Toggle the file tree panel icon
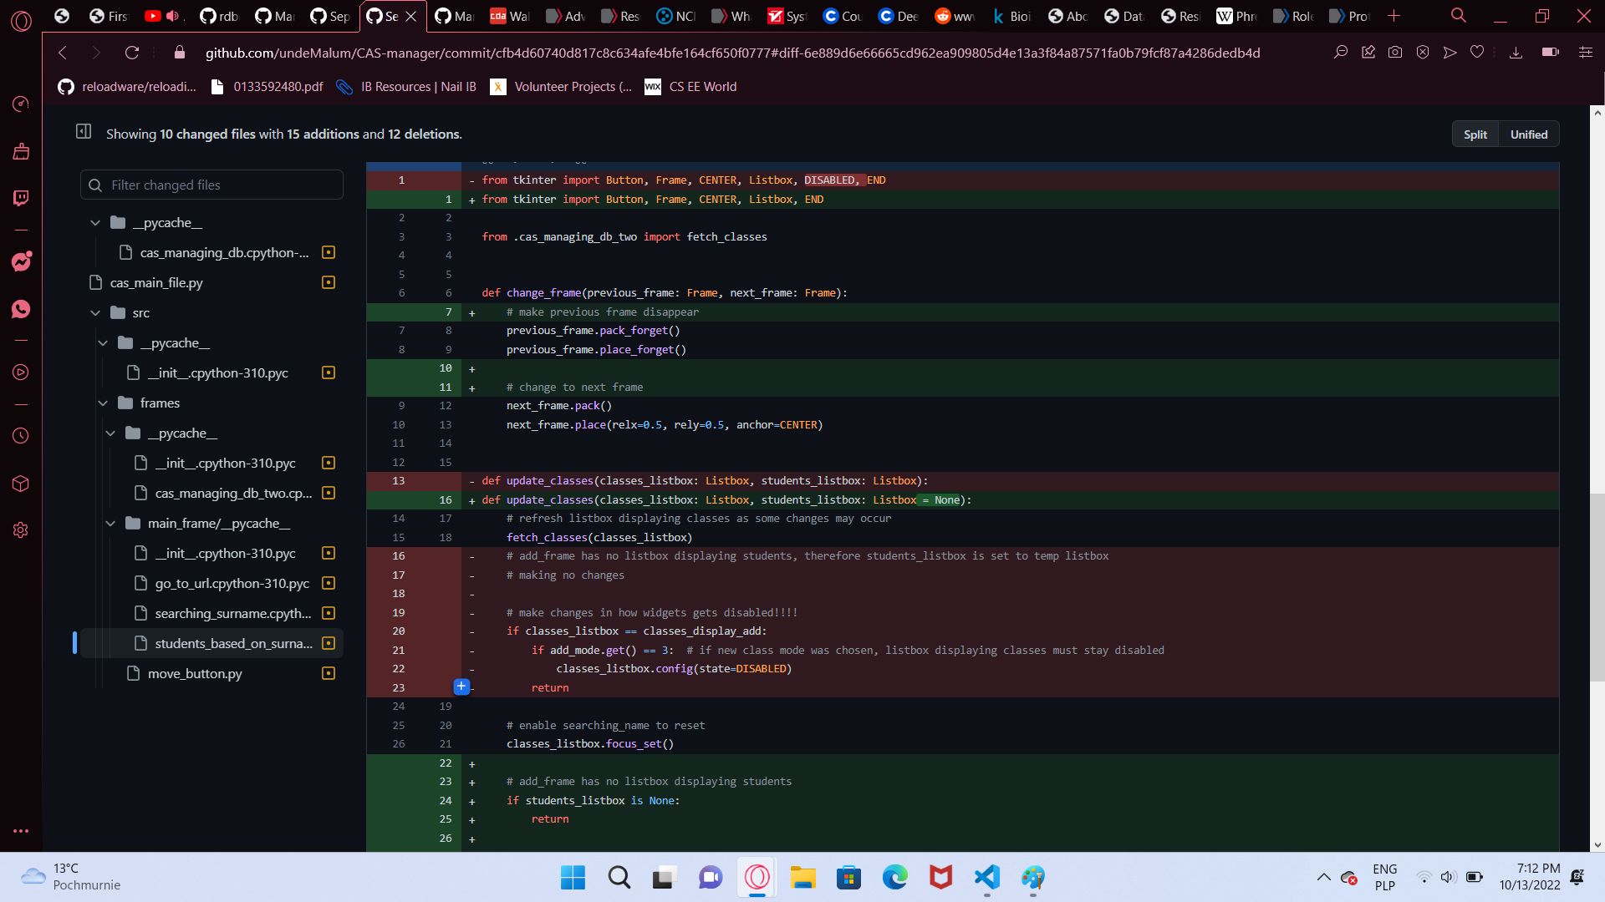The height and width of the screenshot is (902, 1605). (84, 131)
